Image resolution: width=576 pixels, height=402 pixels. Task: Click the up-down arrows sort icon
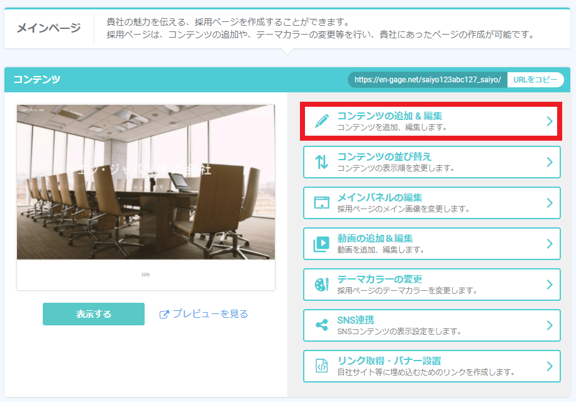322,162
